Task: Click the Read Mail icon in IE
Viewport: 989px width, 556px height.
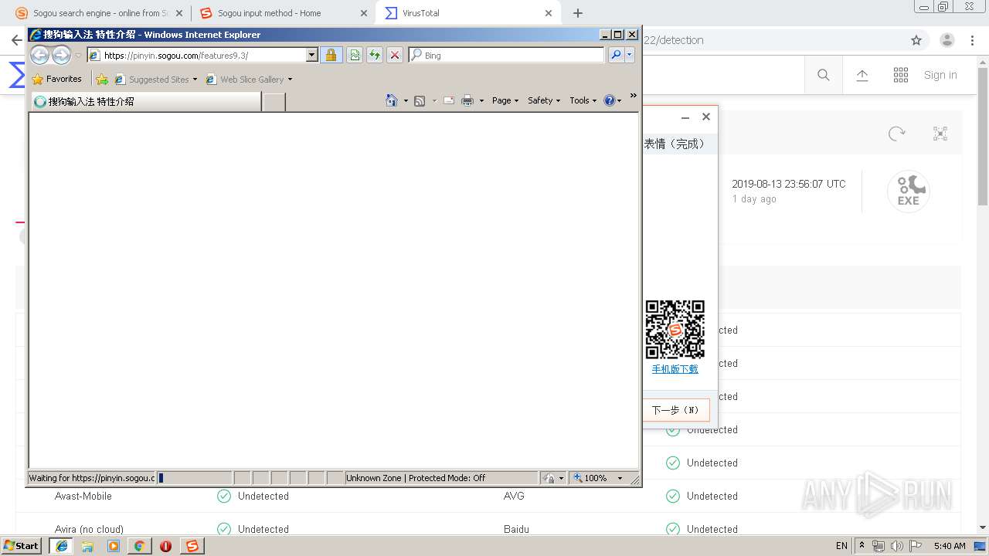Action: 448,100
